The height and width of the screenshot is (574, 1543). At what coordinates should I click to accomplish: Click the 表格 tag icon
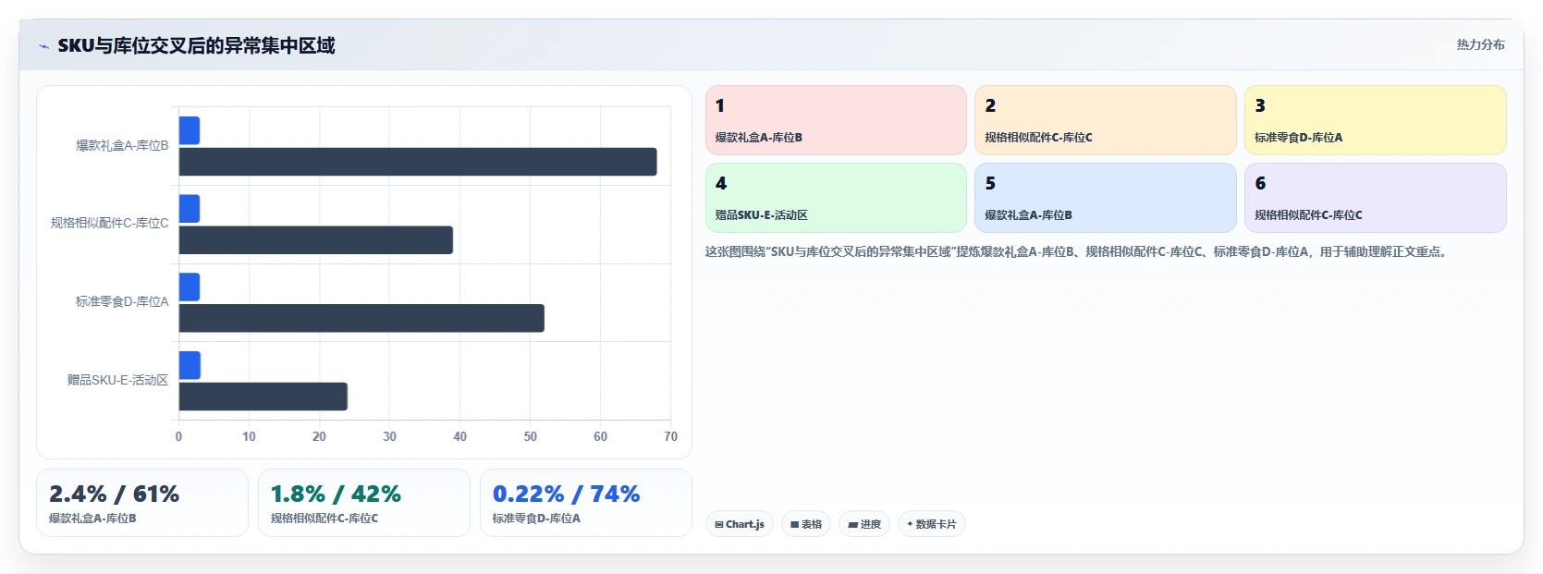(x=794, y=524)
